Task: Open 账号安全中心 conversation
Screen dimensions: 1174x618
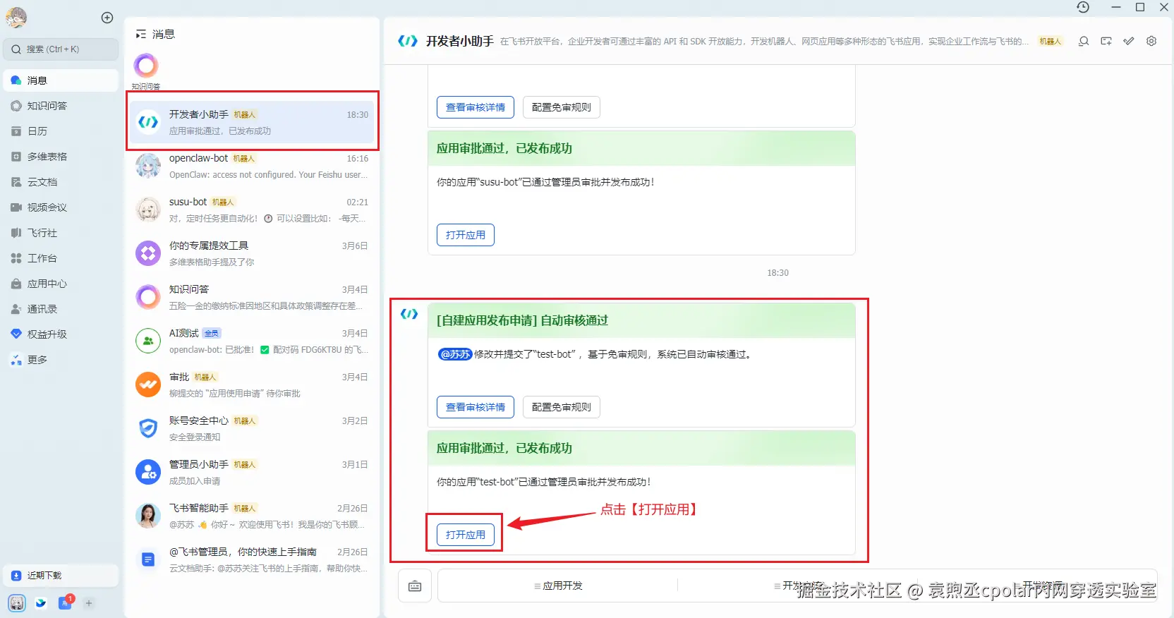Action: (x=253, y=428)
